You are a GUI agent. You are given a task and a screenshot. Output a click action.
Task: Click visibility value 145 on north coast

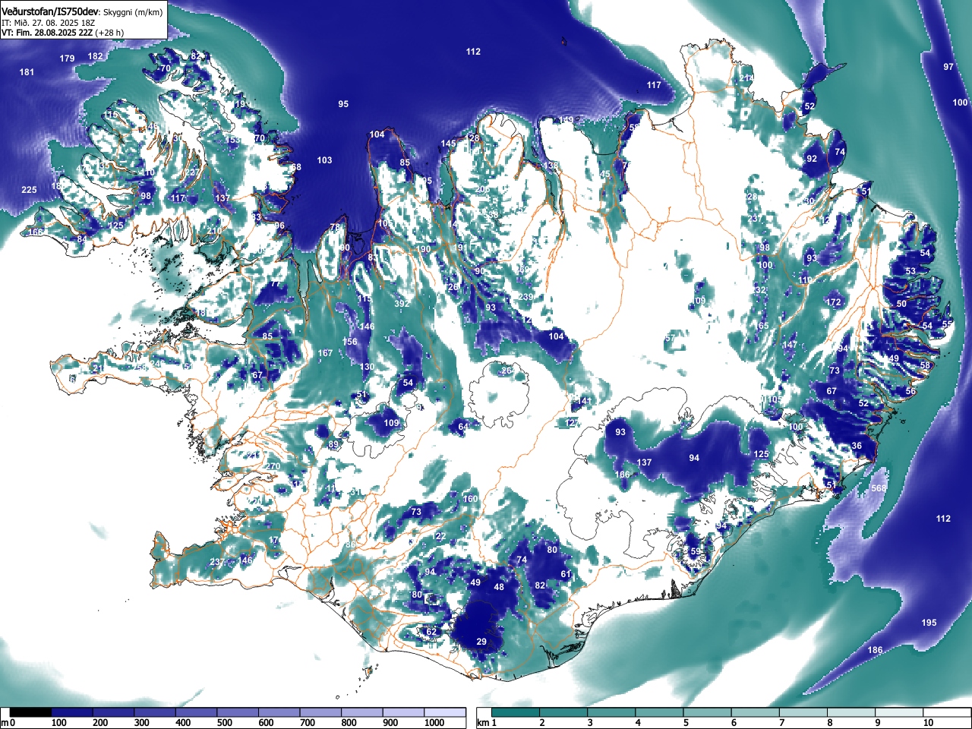point(449,144)
